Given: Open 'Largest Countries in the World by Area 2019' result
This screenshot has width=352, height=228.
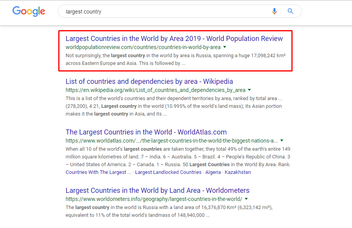Looking at the screenshot, I should (x=174, y=38).
